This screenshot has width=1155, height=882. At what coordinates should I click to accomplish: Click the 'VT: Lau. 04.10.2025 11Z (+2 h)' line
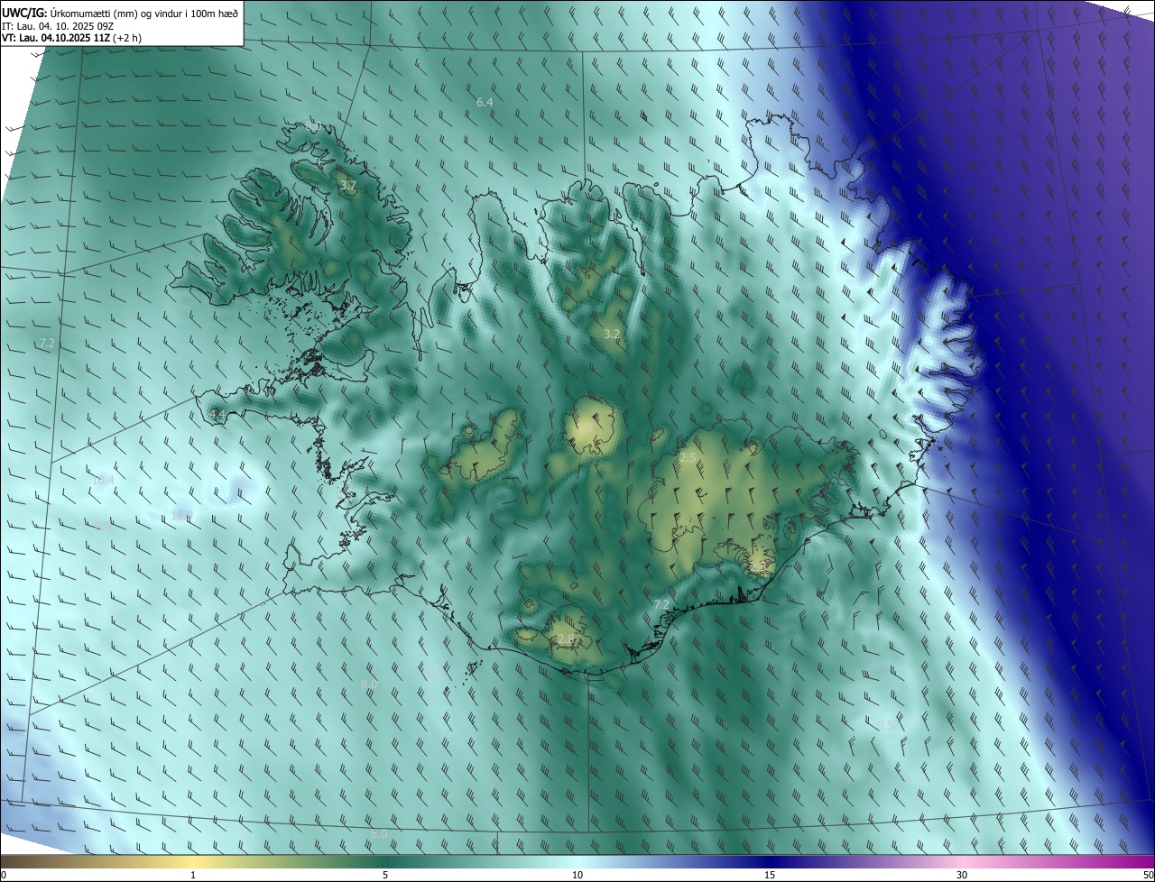pos(71,38)
